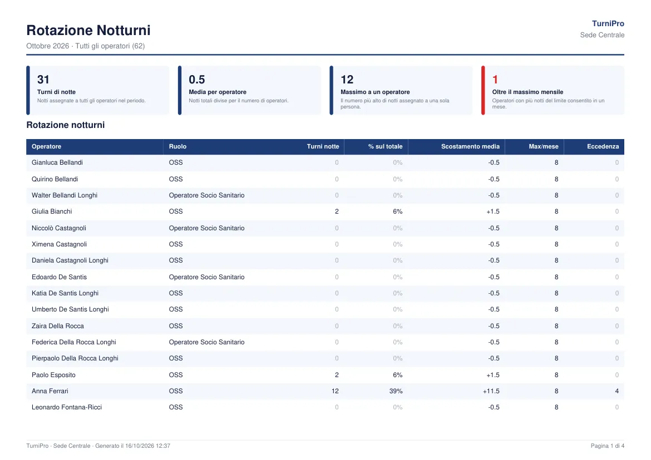Screen dimensions: 651x460
Task: Select the Gianluca Bellandi row name
Action: [x=57, y=163]
